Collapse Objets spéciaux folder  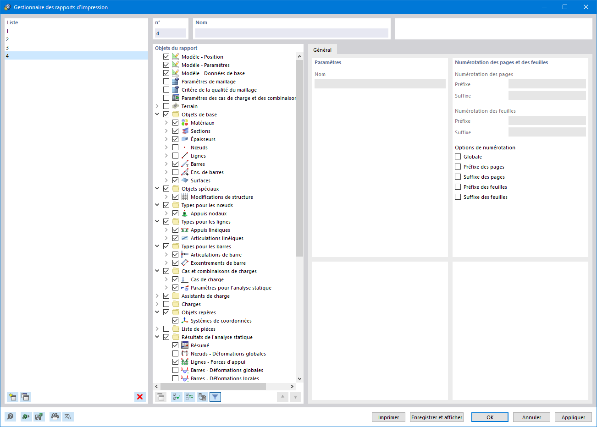click(157, 189)
